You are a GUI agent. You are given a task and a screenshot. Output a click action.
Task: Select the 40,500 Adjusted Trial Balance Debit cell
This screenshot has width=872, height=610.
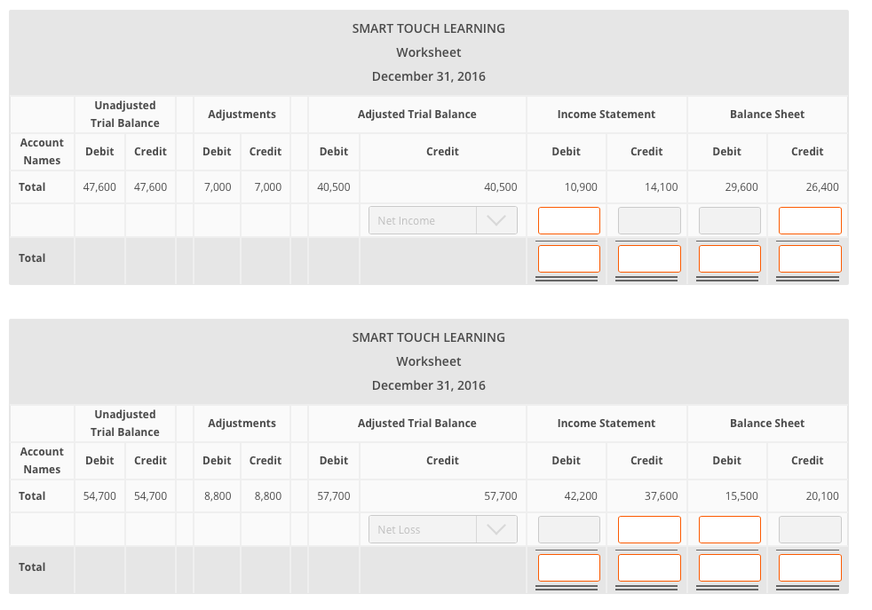click(335, 186)
